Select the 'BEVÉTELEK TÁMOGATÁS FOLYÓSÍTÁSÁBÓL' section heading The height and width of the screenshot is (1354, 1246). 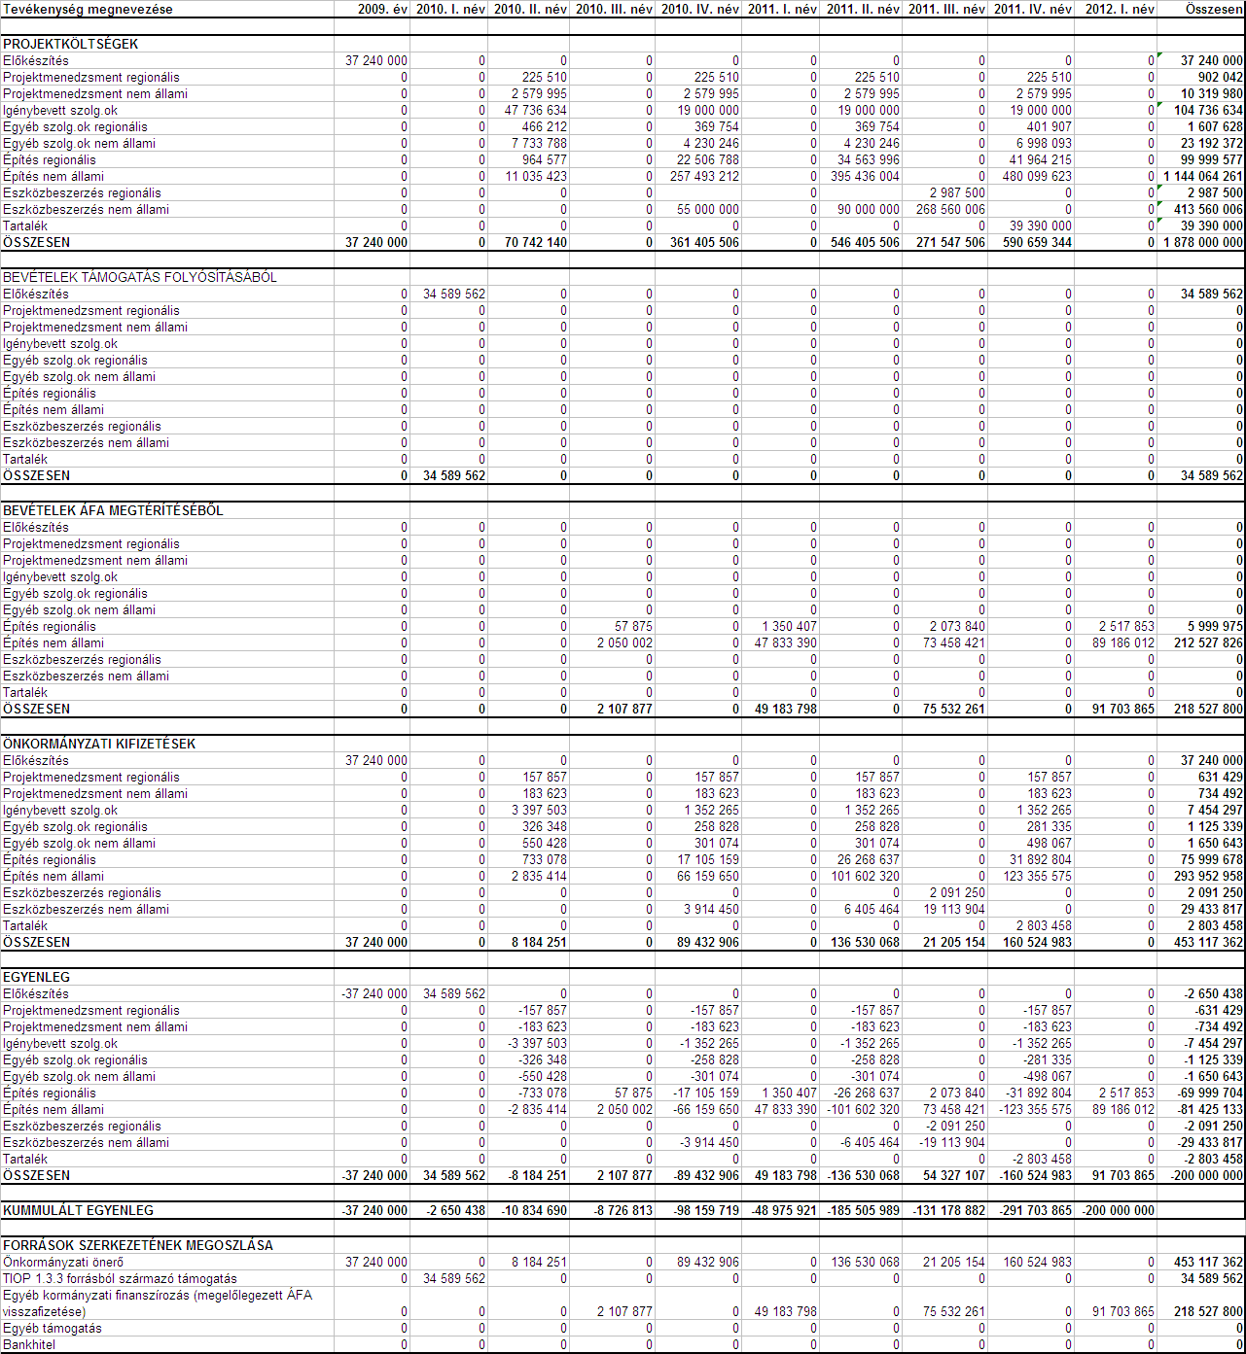pyautogui.click(x=140, y=277)
